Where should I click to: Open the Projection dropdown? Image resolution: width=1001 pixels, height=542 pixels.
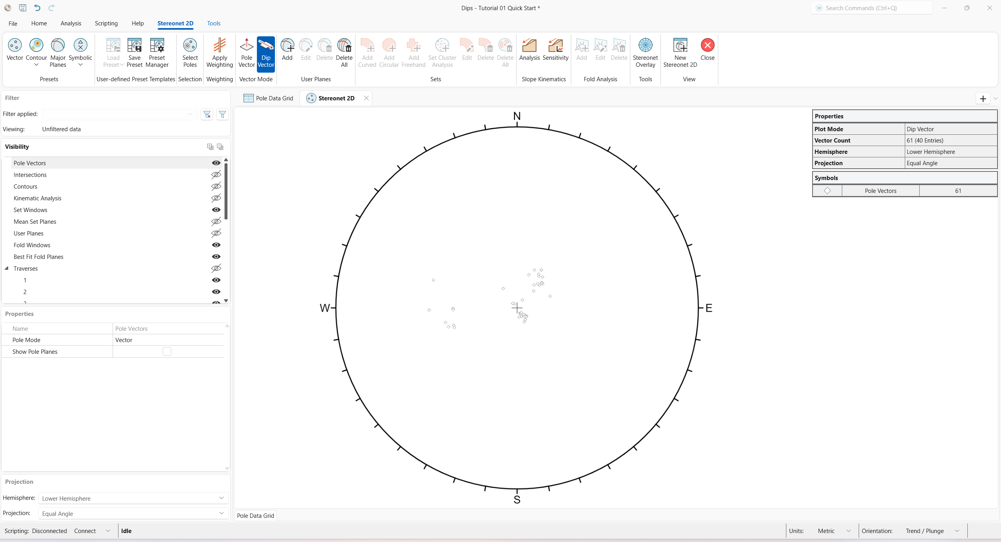pos(221,513)
